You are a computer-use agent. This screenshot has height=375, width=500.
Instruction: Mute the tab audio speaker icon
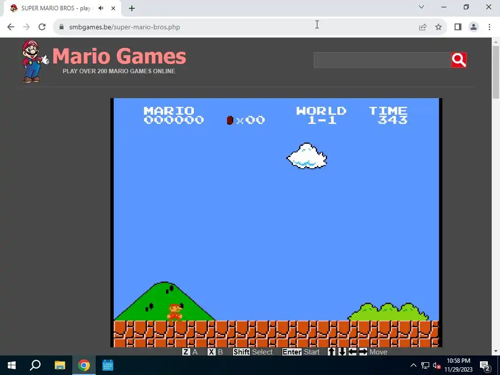coord(101,8)
